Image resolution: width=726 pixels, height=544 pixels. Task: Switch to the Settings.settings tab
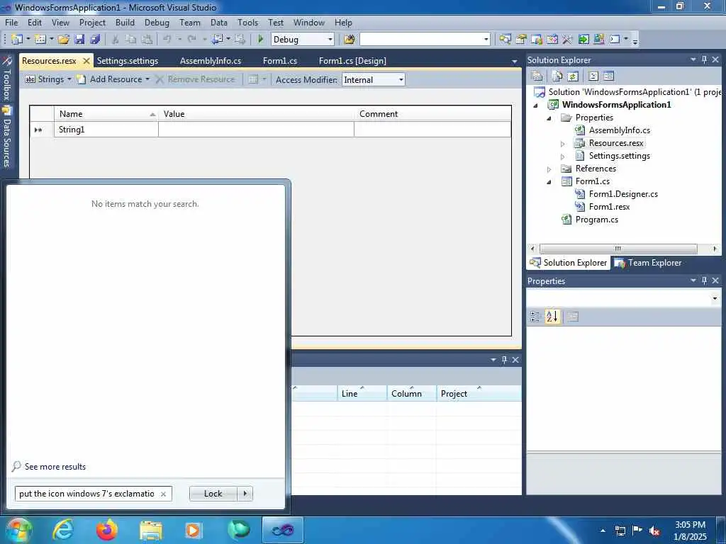pos(128,61)
